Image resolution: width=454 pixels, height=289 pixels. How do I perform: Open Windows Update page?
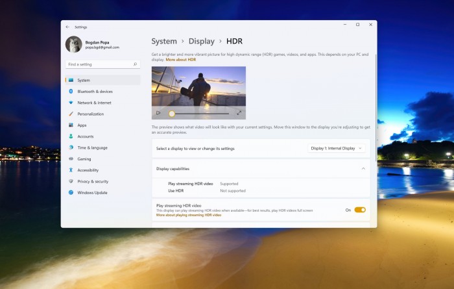[92, 192]
